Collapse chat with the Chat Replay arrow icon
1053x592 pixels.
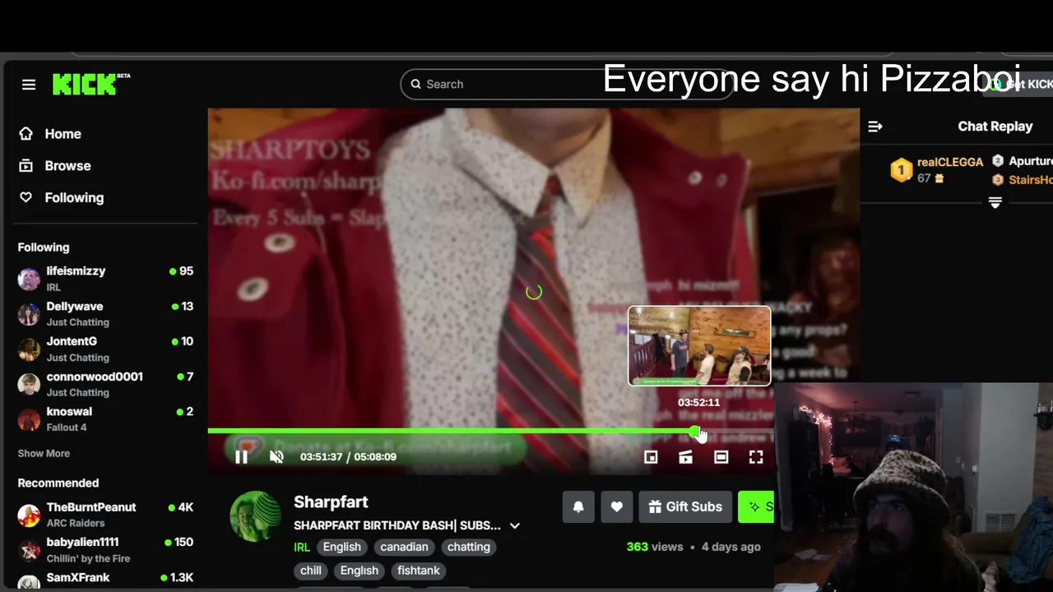click(875, 127)
